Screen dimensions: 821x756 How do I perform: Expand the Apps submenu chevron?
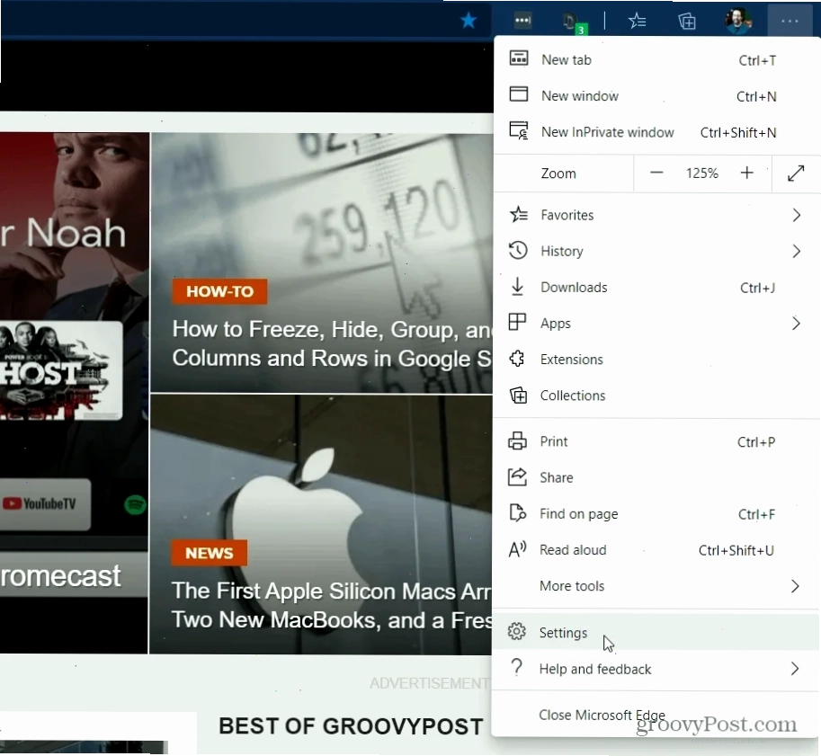tap(796, 324)
